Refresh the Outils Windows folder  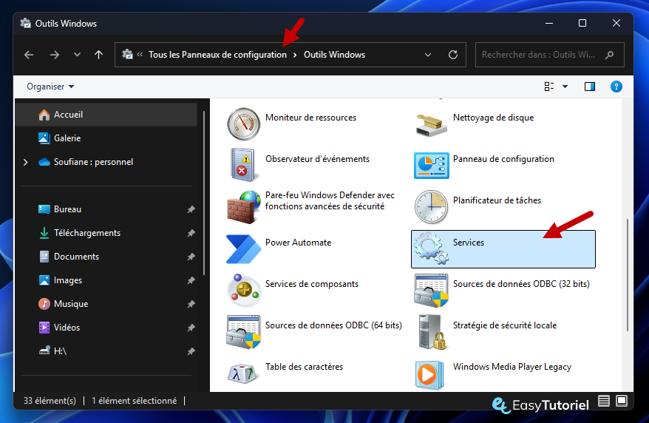pyautogui.click(x=453, y=55)
